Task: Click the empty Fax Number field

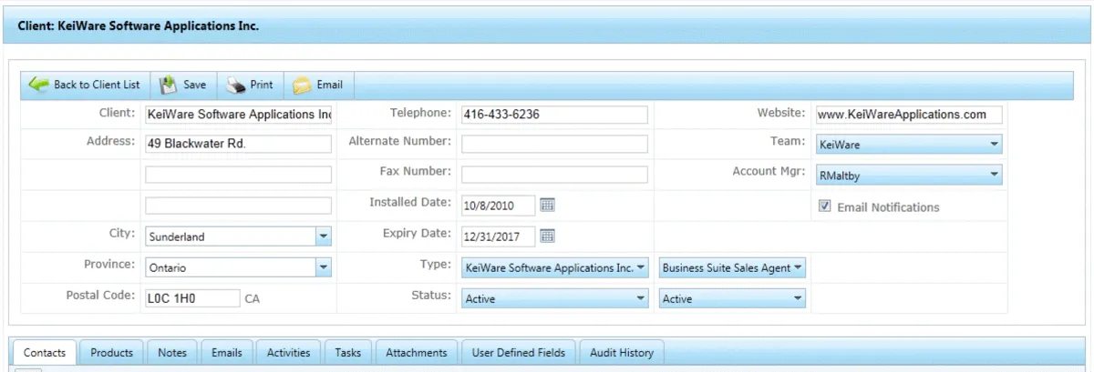Action: click(x=553, y=175)
